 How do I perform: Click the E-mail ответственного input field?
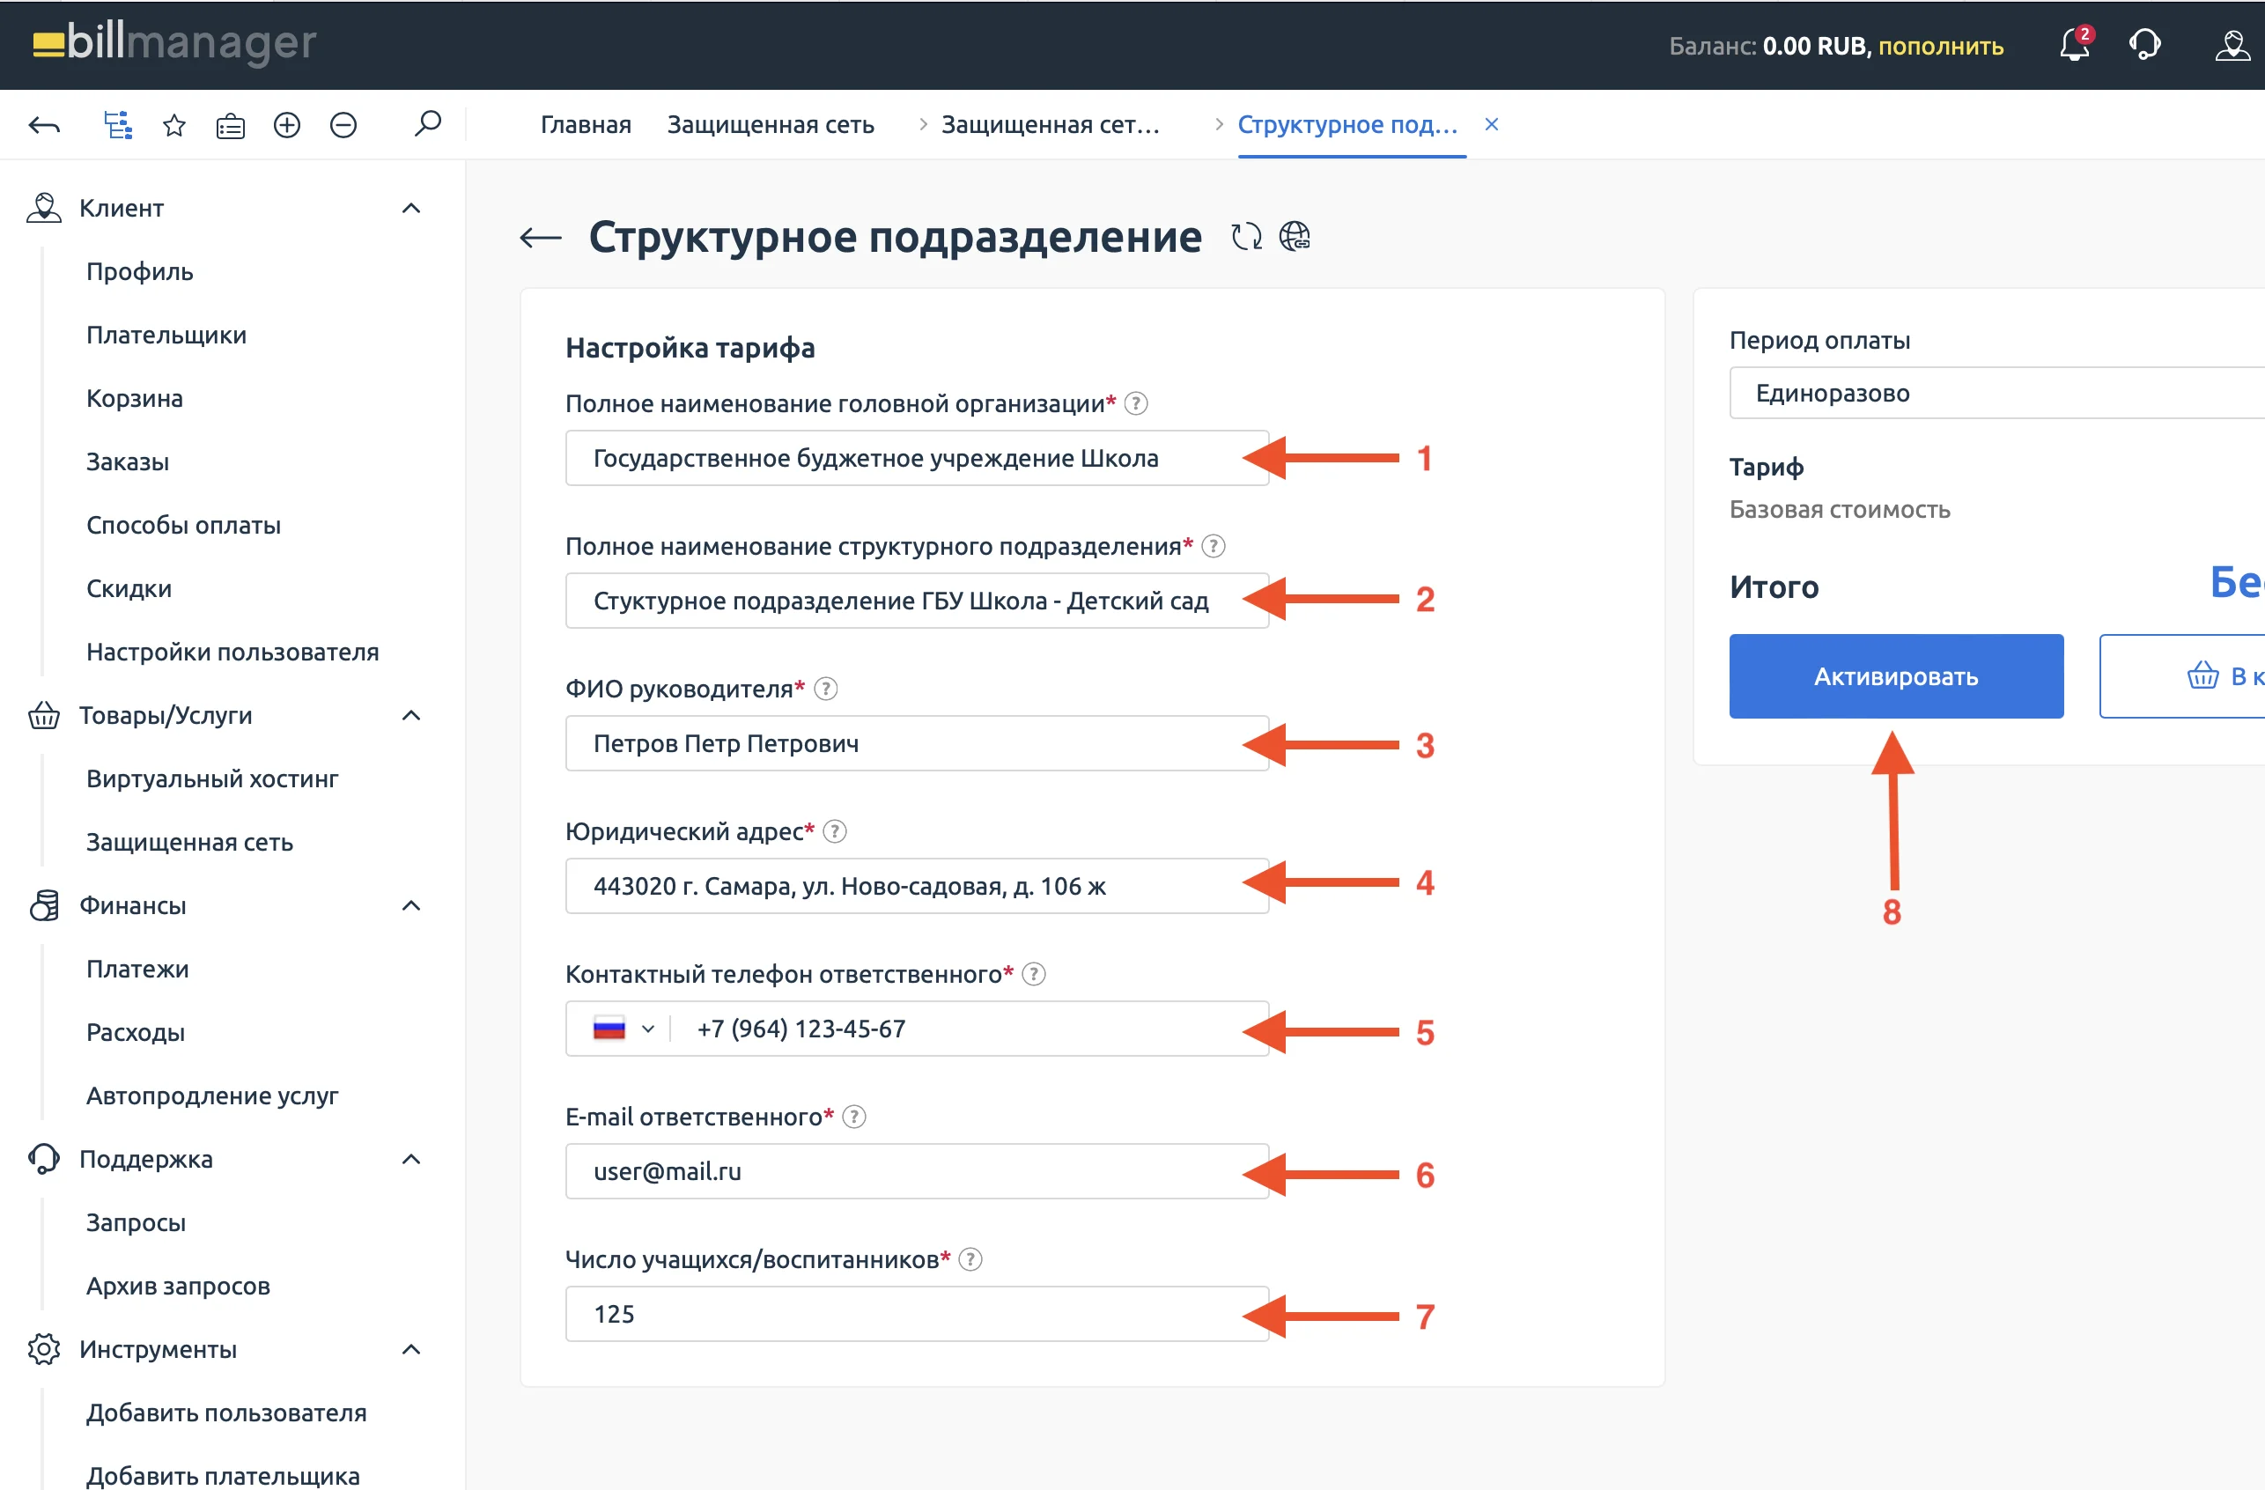tap(917, 1171)
